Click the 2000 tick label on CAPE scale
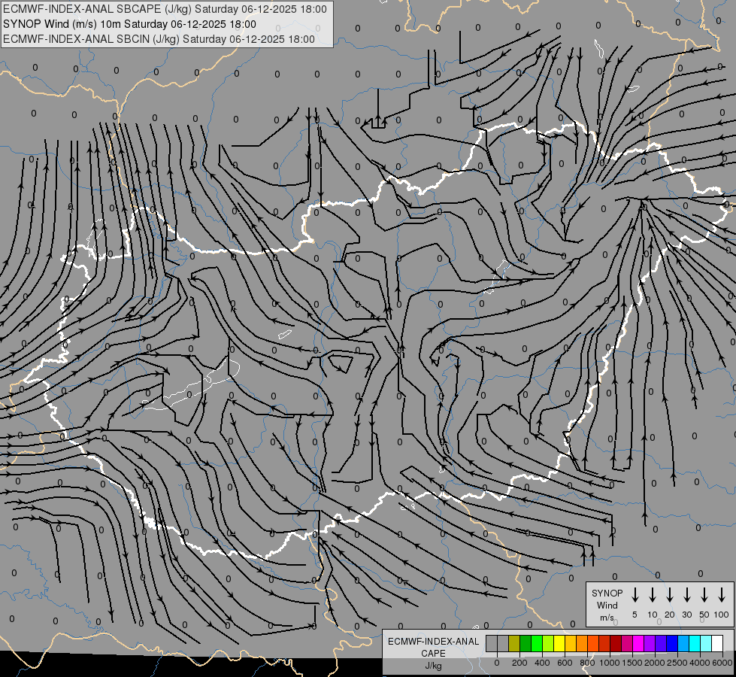This screenshot has height=677, width=736. click(655, 663)
